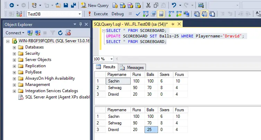
Task: Click the Save floppy disk icon
Action: [x=66, y=5]
